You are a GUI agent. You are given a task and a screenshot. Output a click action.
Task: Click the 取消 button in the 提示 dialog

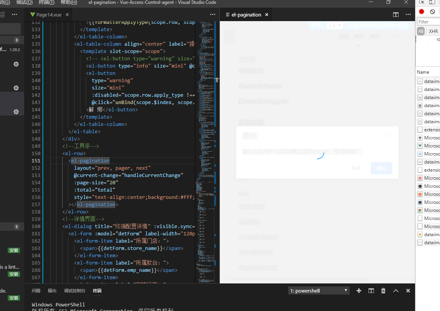356,168
